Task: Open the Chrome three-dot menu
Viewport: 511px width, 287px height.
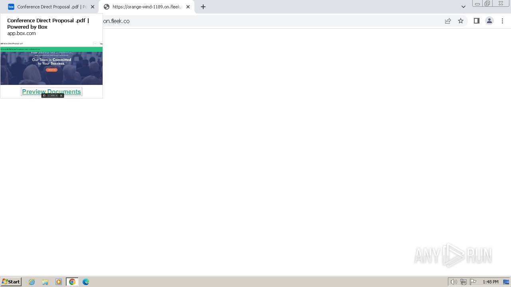Action: (503, 21)
